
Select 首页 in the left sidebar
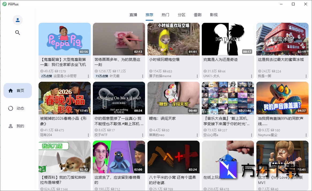(x=17, y=90)
